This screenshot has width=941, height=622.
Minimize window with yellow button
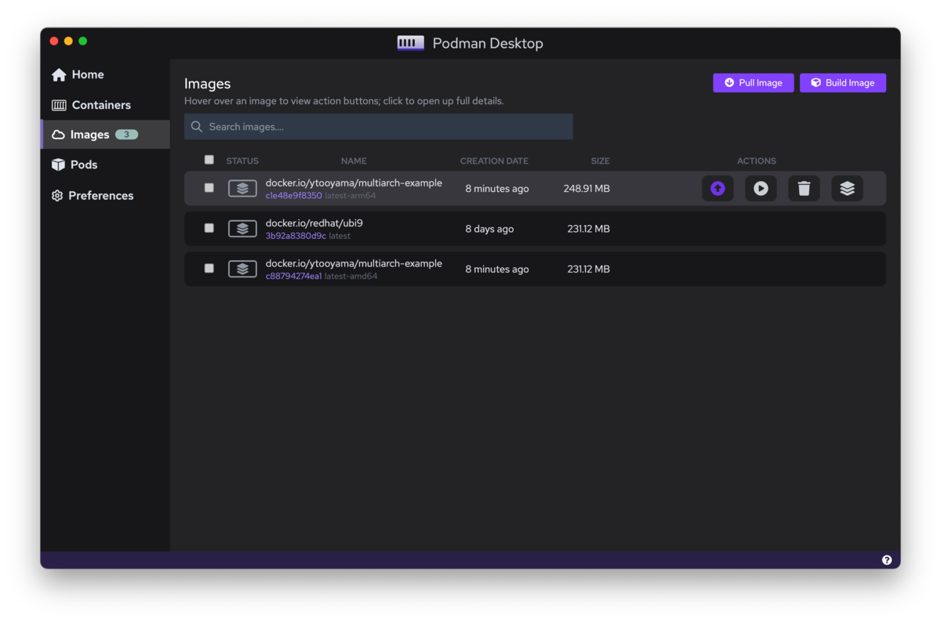(x=68, y=41)
